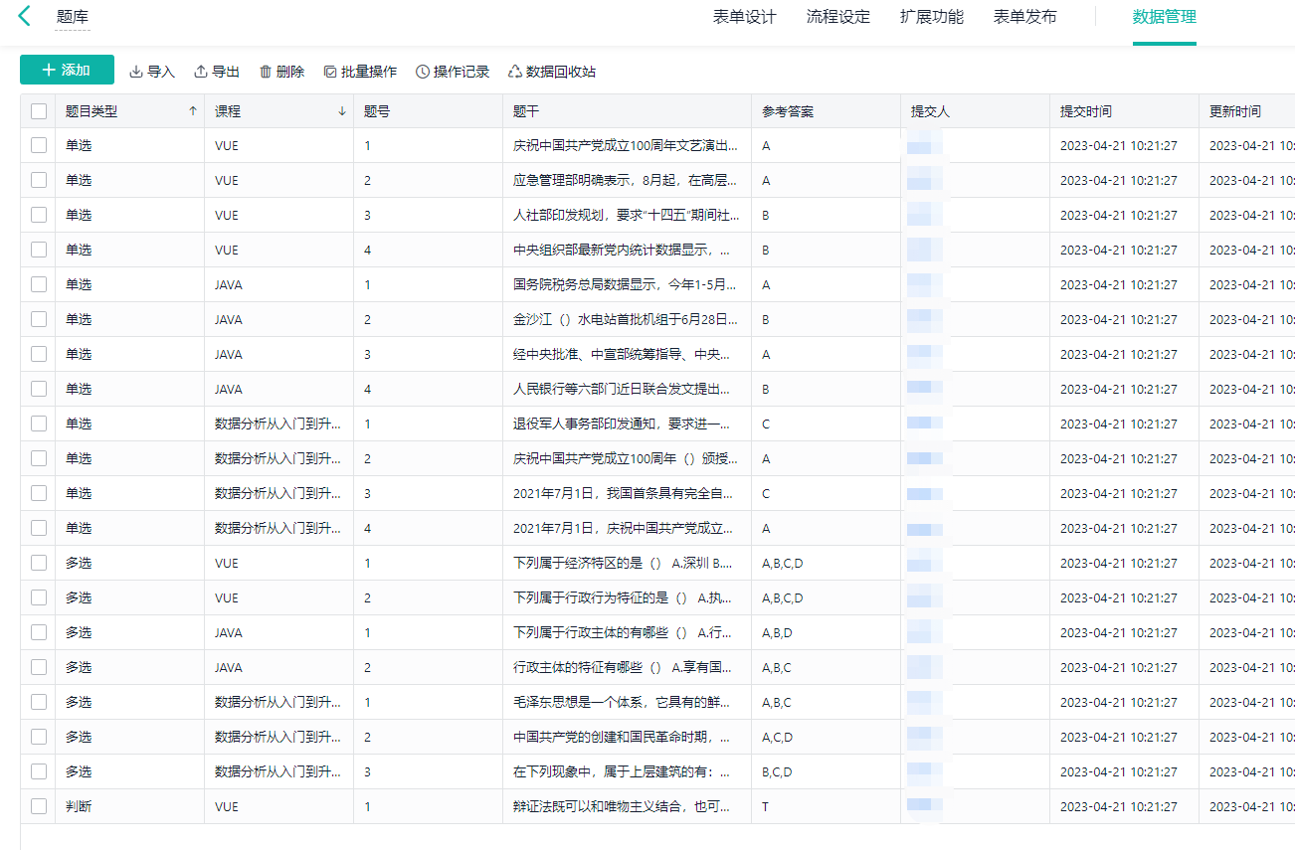Check the row 单选 VUE question 1
1295x850 pixels.
(x=39, y=145)
